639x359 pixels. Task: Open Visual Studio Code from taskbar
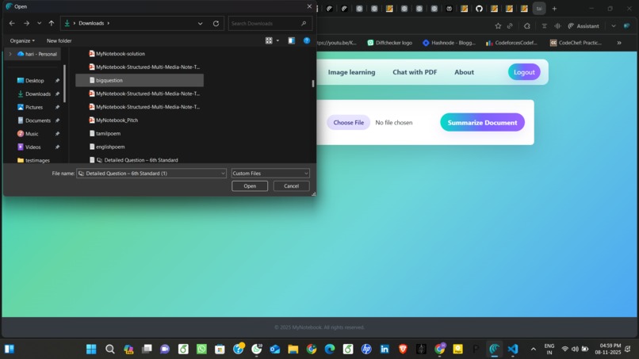[x=513, y=349]
